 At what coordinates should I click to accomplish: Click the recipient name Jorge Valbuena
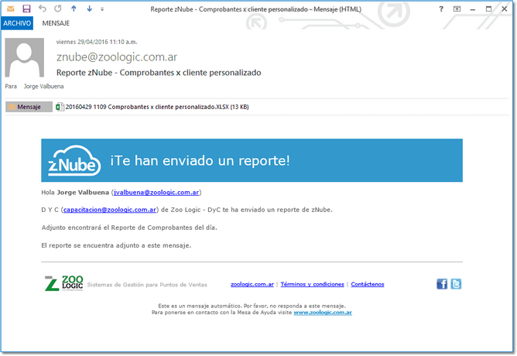(x=44, y=87)
